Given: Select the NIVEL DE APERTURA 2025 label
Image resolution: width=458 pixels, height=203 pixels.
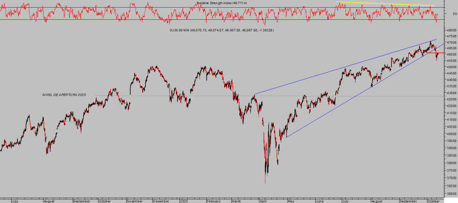Looking at the screenshot, I should tap(64, 95).
